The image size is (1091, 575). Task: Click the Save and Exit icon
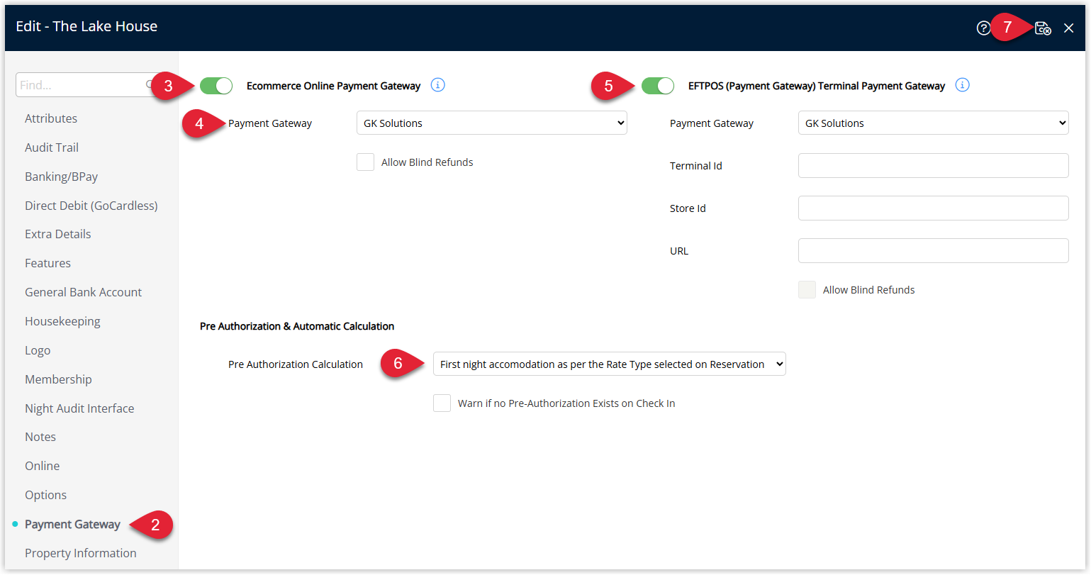tap(1043, 28)
